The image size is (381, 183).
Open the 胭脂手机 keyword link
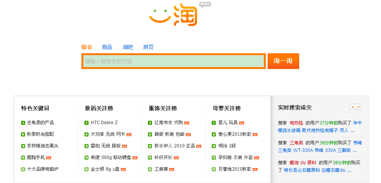pos(36,157)
